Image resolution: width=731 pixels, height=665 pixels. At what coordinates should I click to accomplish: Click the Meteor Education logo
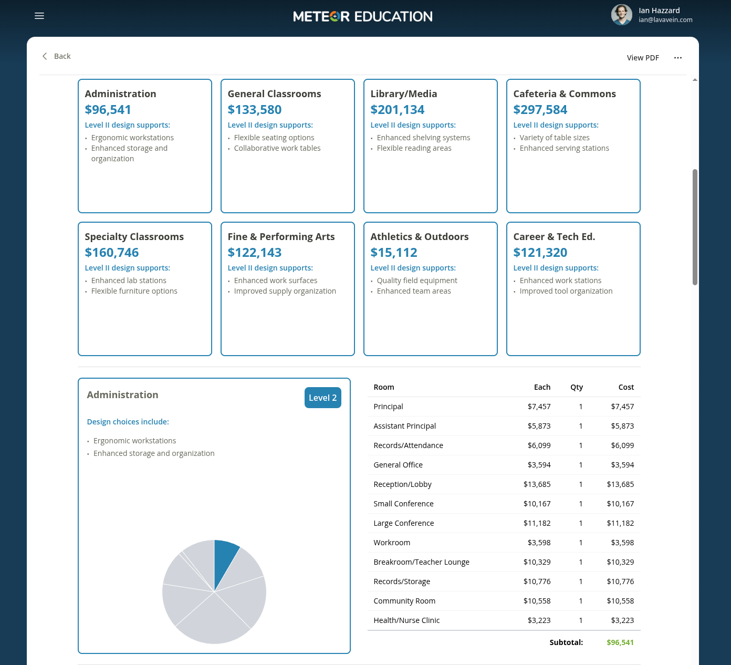(x=363, y=16)
